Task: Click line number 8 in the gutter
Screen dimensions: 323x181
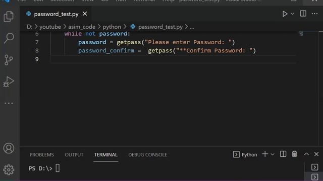Action: 37,51
